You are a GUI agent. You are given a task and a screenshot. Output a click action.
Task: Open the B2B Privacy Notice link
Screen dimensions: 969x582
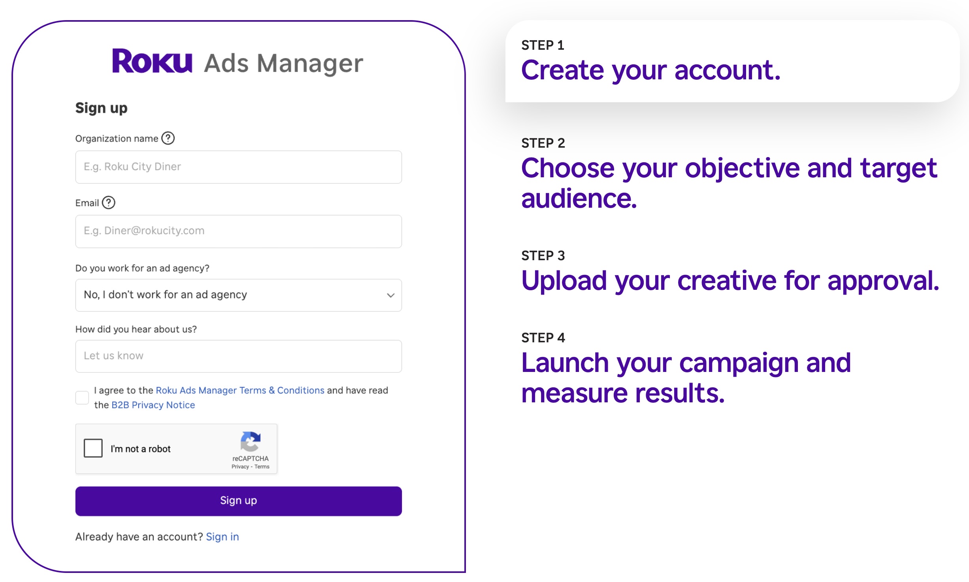pyautogui.click(x=153, y=405)
